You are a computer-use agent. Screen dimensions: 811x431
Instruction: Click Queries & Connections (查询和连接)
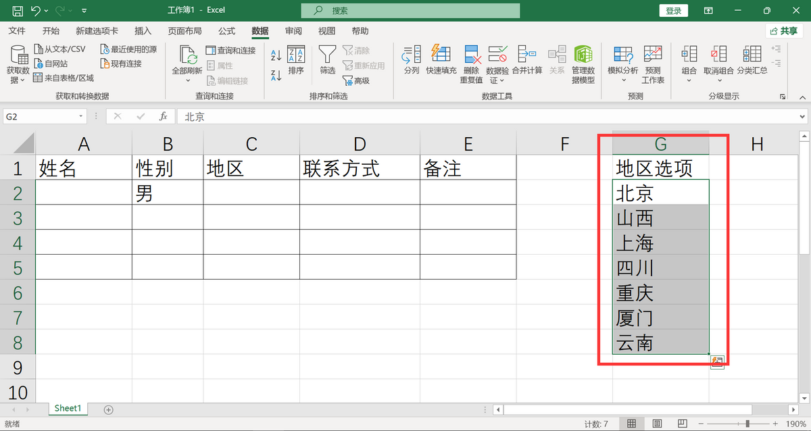[x=231, y=51]
